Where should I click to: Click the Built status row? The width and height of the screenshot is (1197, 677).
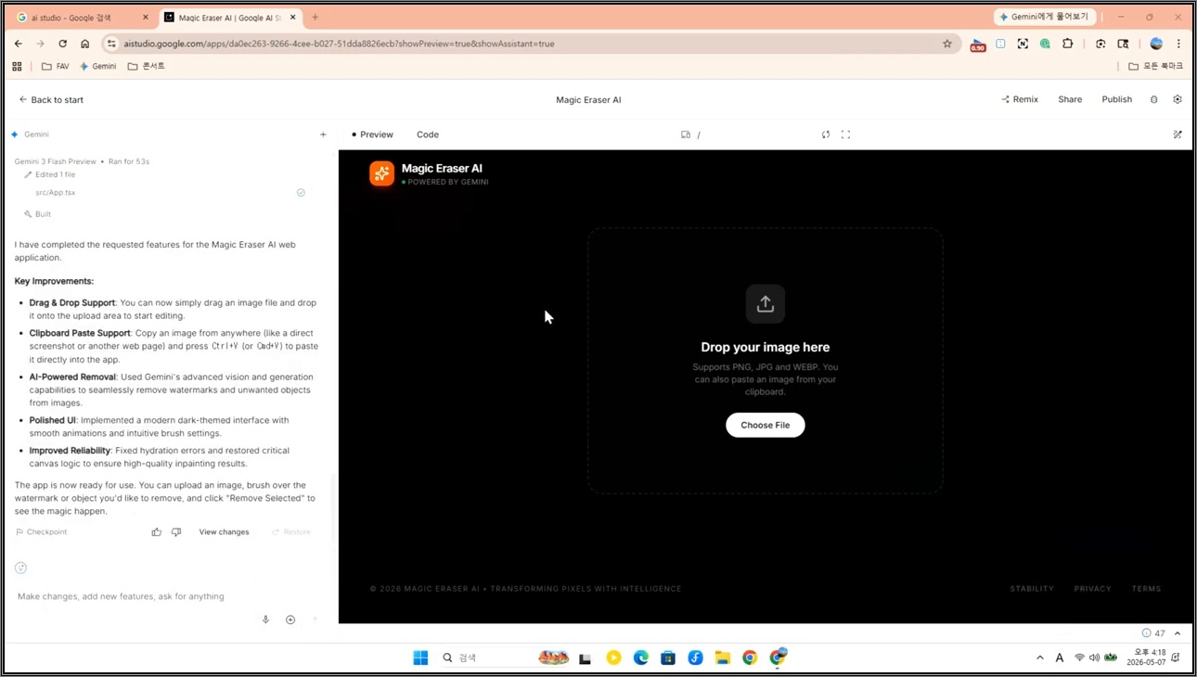click(x=38, y=214)
